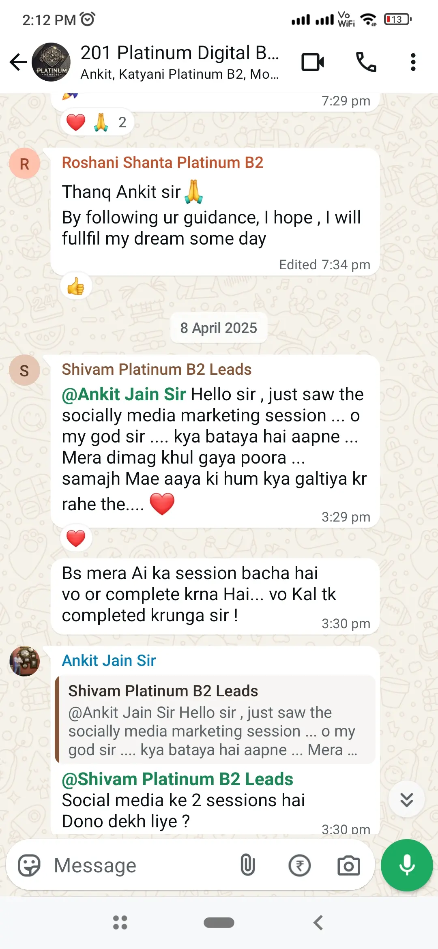Open the Platinum group profile picture
438x949 pixels.
51,62
